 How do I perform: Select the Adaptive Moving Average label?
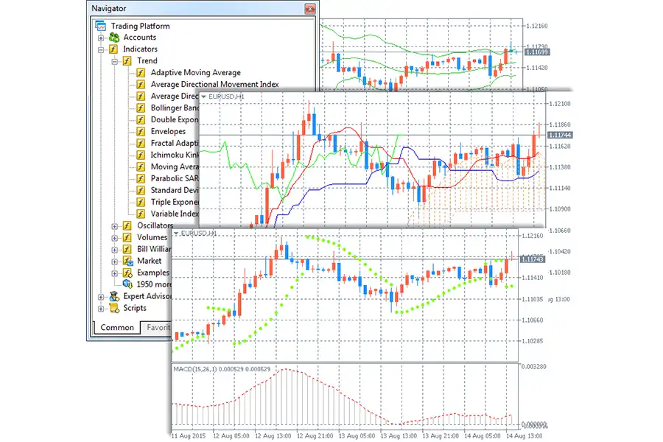[196, 73]
